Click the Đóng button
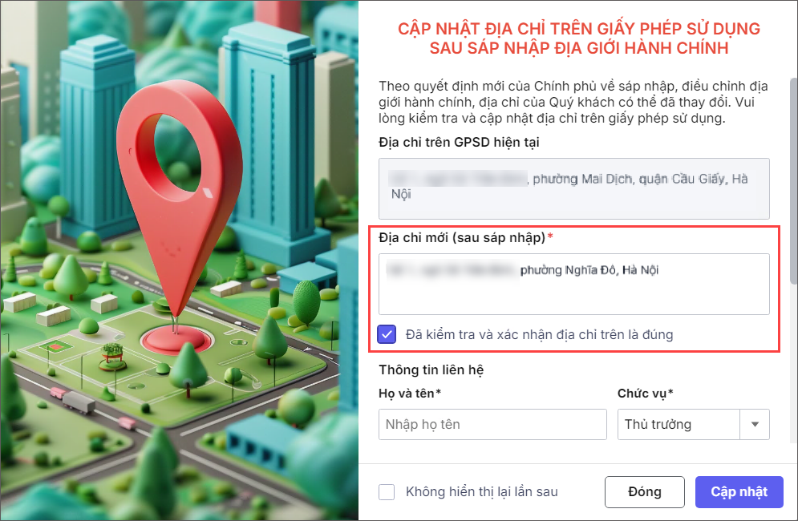This screenshot has width=798, height=521. (x=644, y=492)
